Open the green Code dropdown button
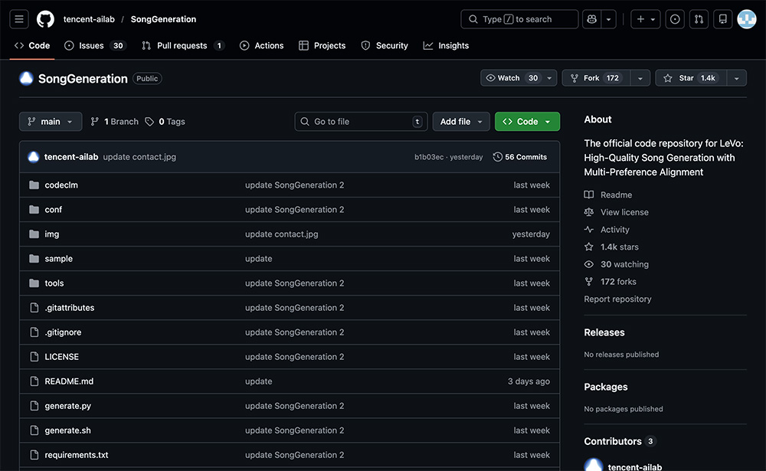The height and width of the screenshot is (471, 766). (527, 122)
